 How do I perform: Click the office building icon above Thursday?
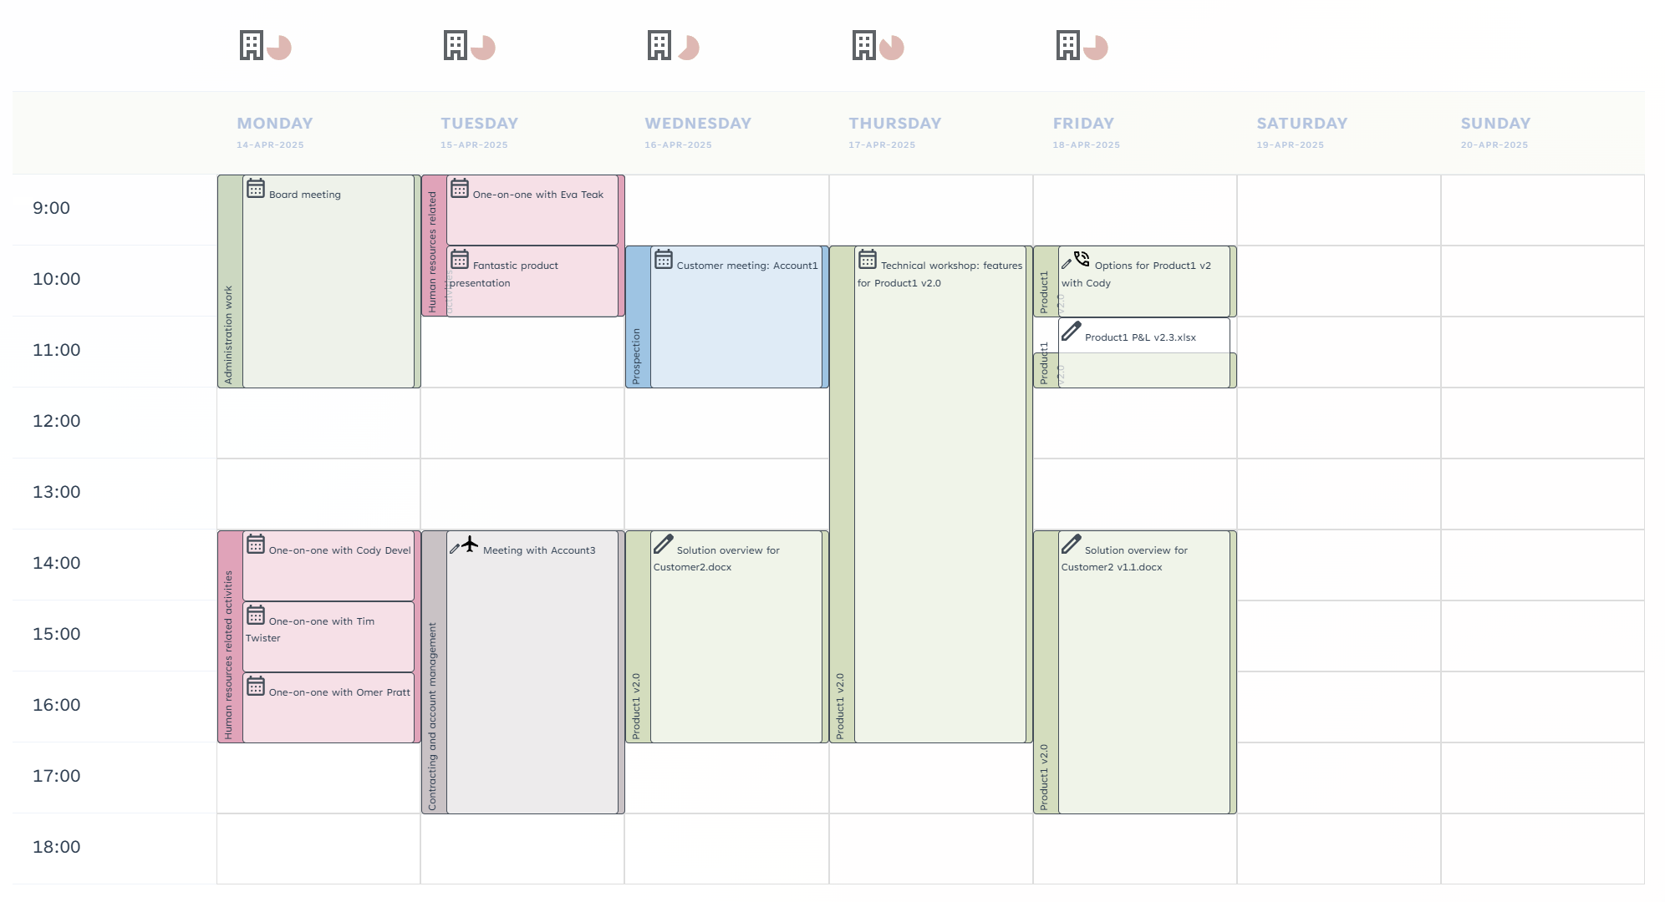[864, 45]
